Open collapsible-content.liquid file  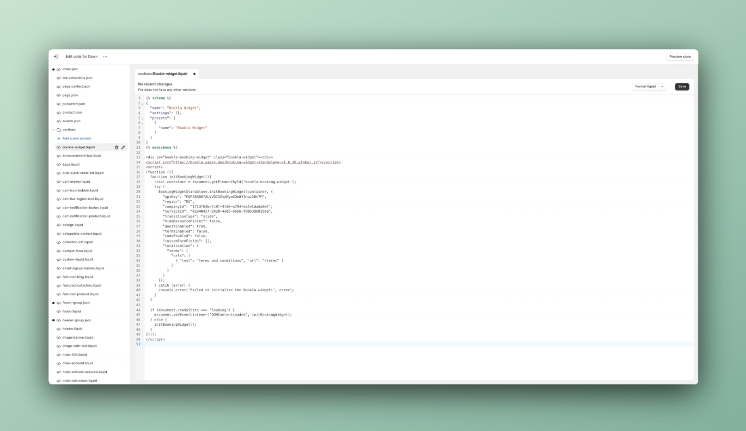(82, 234)
